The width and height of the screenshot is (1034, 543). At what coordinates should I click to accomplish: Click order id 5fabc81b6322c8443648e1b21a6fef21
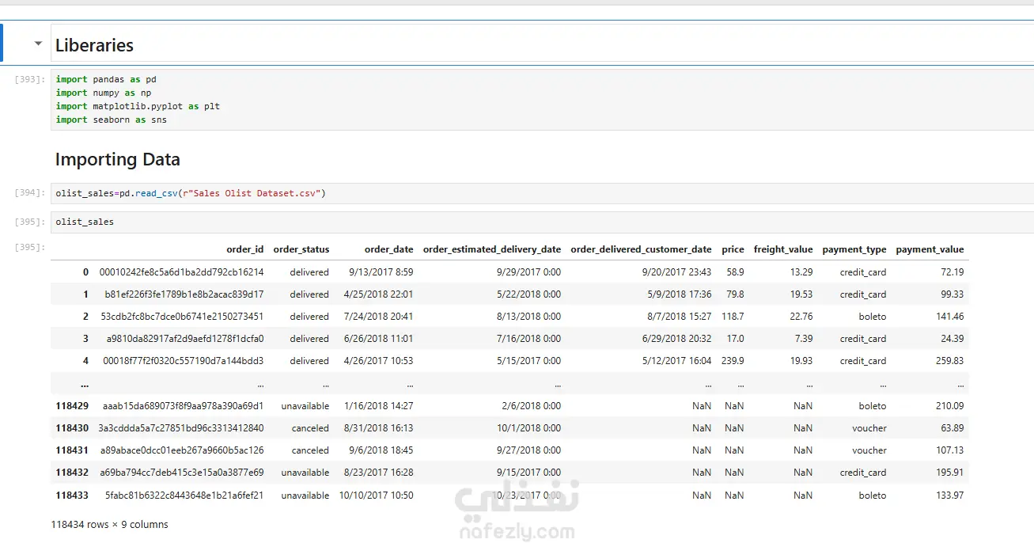pos(184,496)
